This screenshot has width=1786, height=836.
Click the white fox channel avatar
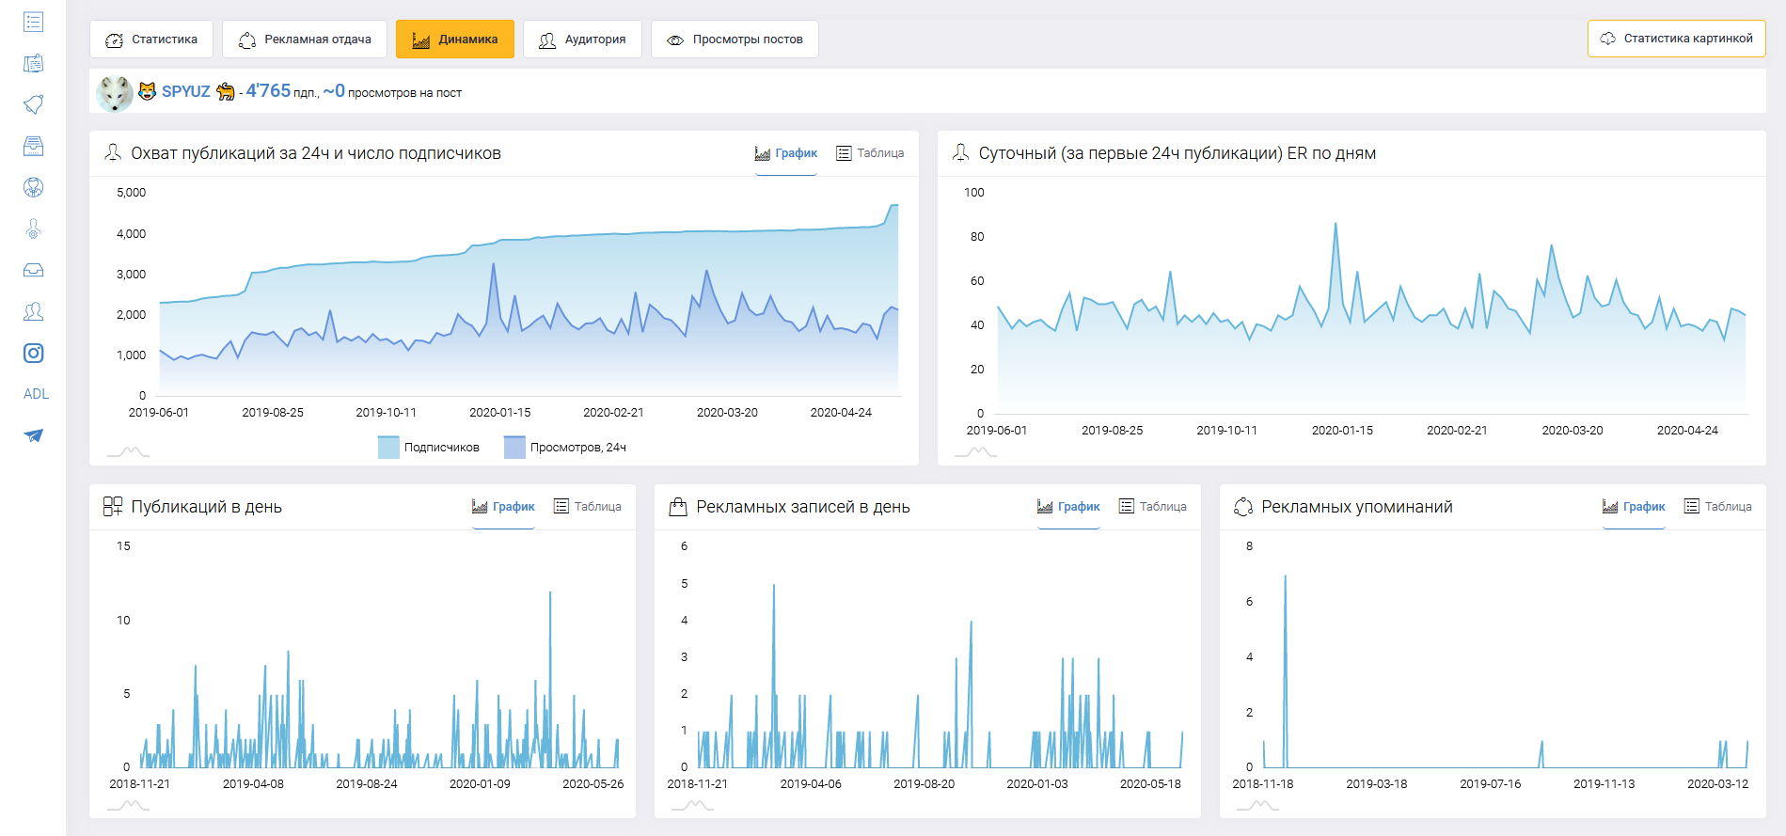tap(115, 93)
